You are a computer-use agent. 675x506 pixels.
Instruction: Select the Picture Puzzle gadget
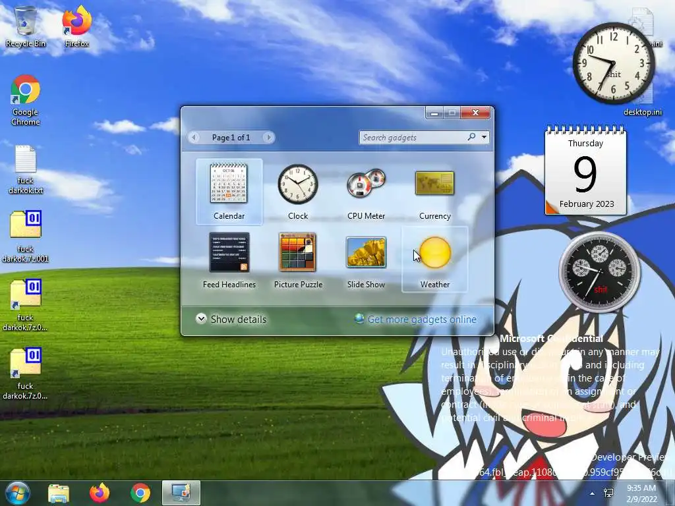[298, 260]
